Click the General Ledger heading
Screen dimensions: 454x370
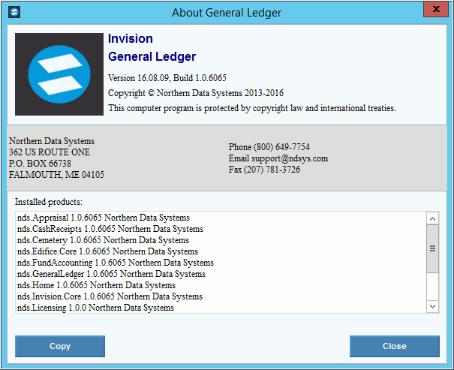[x=152, y=56]
